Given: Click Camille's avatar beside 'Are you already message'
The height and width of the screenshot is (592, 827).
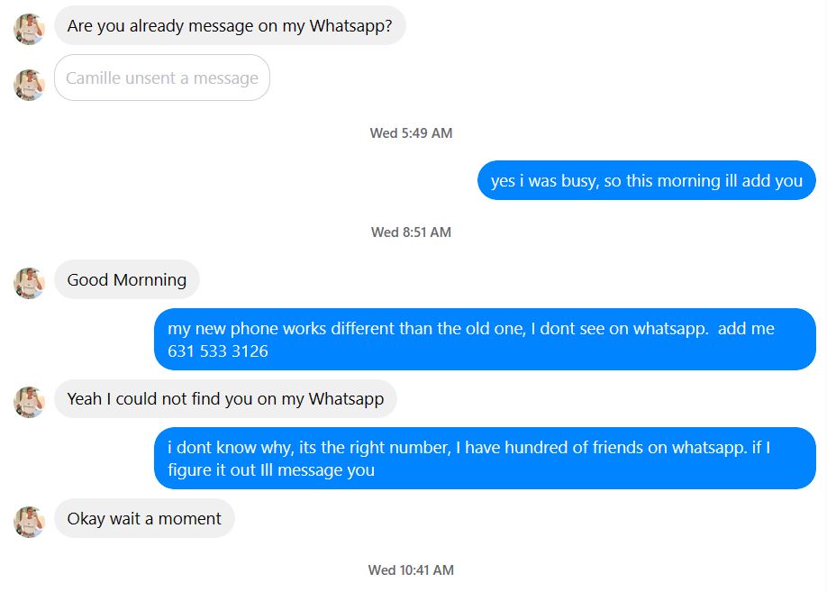Looking at the screenshot, I should coord(30,29).
